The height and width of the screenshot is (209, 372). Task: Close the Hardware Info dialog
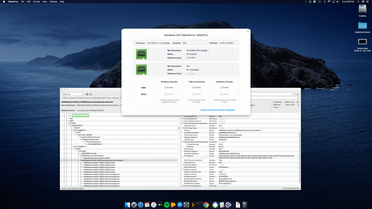(248, 31)
